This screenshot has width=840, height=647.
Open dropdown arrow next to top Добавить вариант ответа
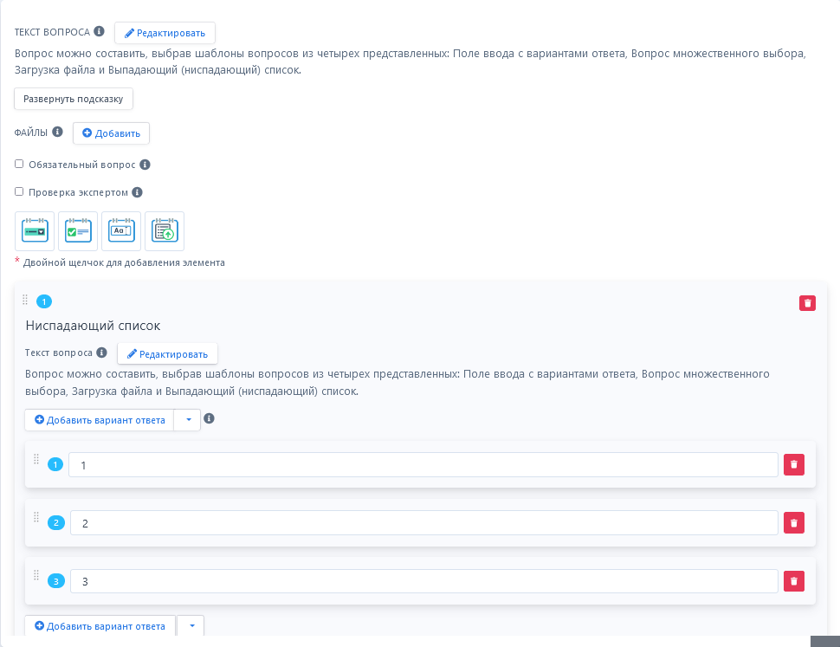(x=188, y=420)
